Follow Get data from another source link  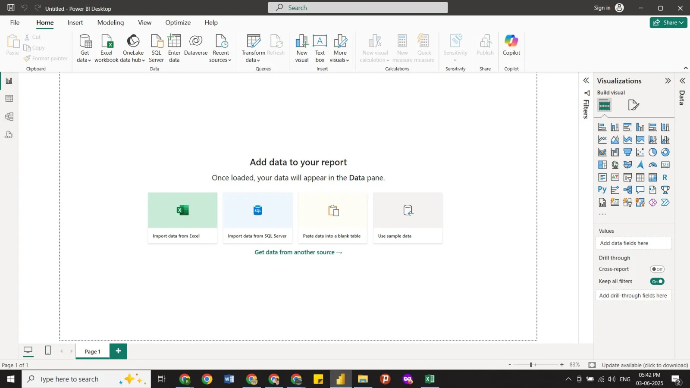(x=298, y=252)
